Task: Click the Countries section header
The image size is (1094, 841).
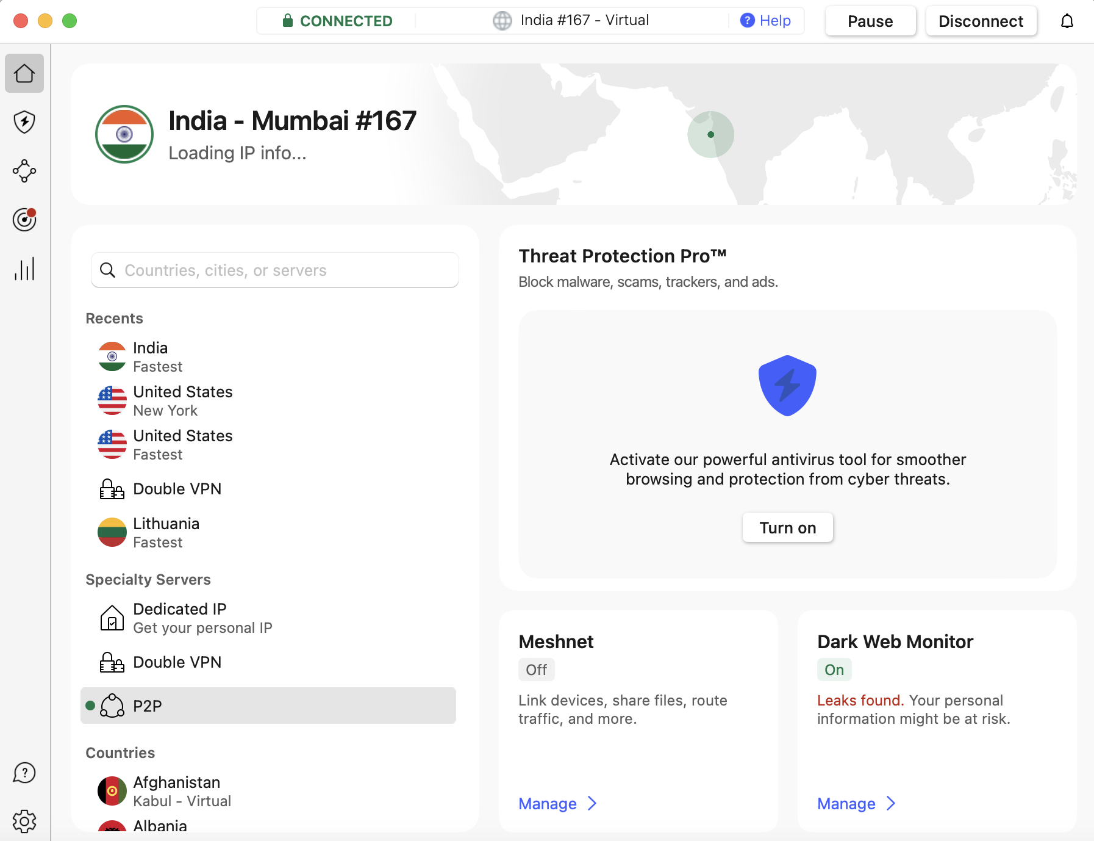Action: click(120, 753)
